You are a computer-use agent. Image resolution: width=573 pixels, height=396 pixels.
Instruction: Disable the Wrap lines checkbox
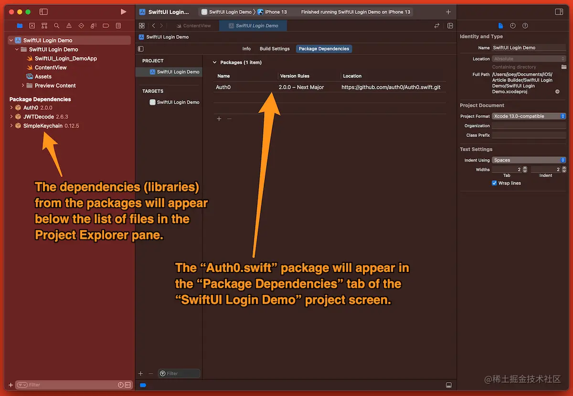coord(494,183)
